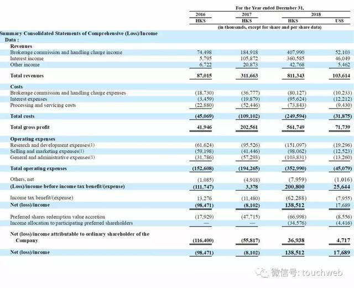Select 'Brokerage commission and handling charge expenses' label
This screenshot has height=288, width=354.
click(68, 93)
